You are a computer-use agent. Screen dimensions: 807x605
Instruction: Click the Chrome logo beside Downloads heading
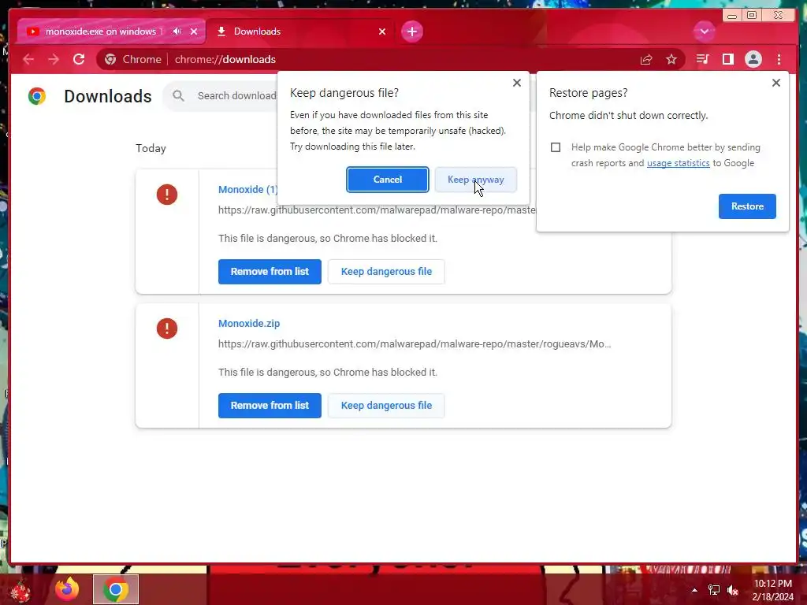(x=36, y=96)
